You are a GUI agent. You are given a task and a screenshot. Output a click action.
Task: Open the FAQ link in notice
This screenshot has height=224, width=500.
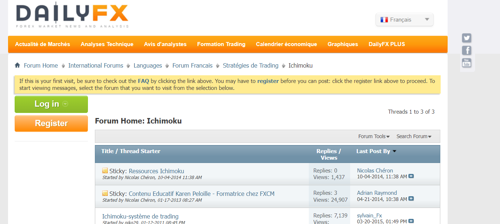[x=143, y=81]
